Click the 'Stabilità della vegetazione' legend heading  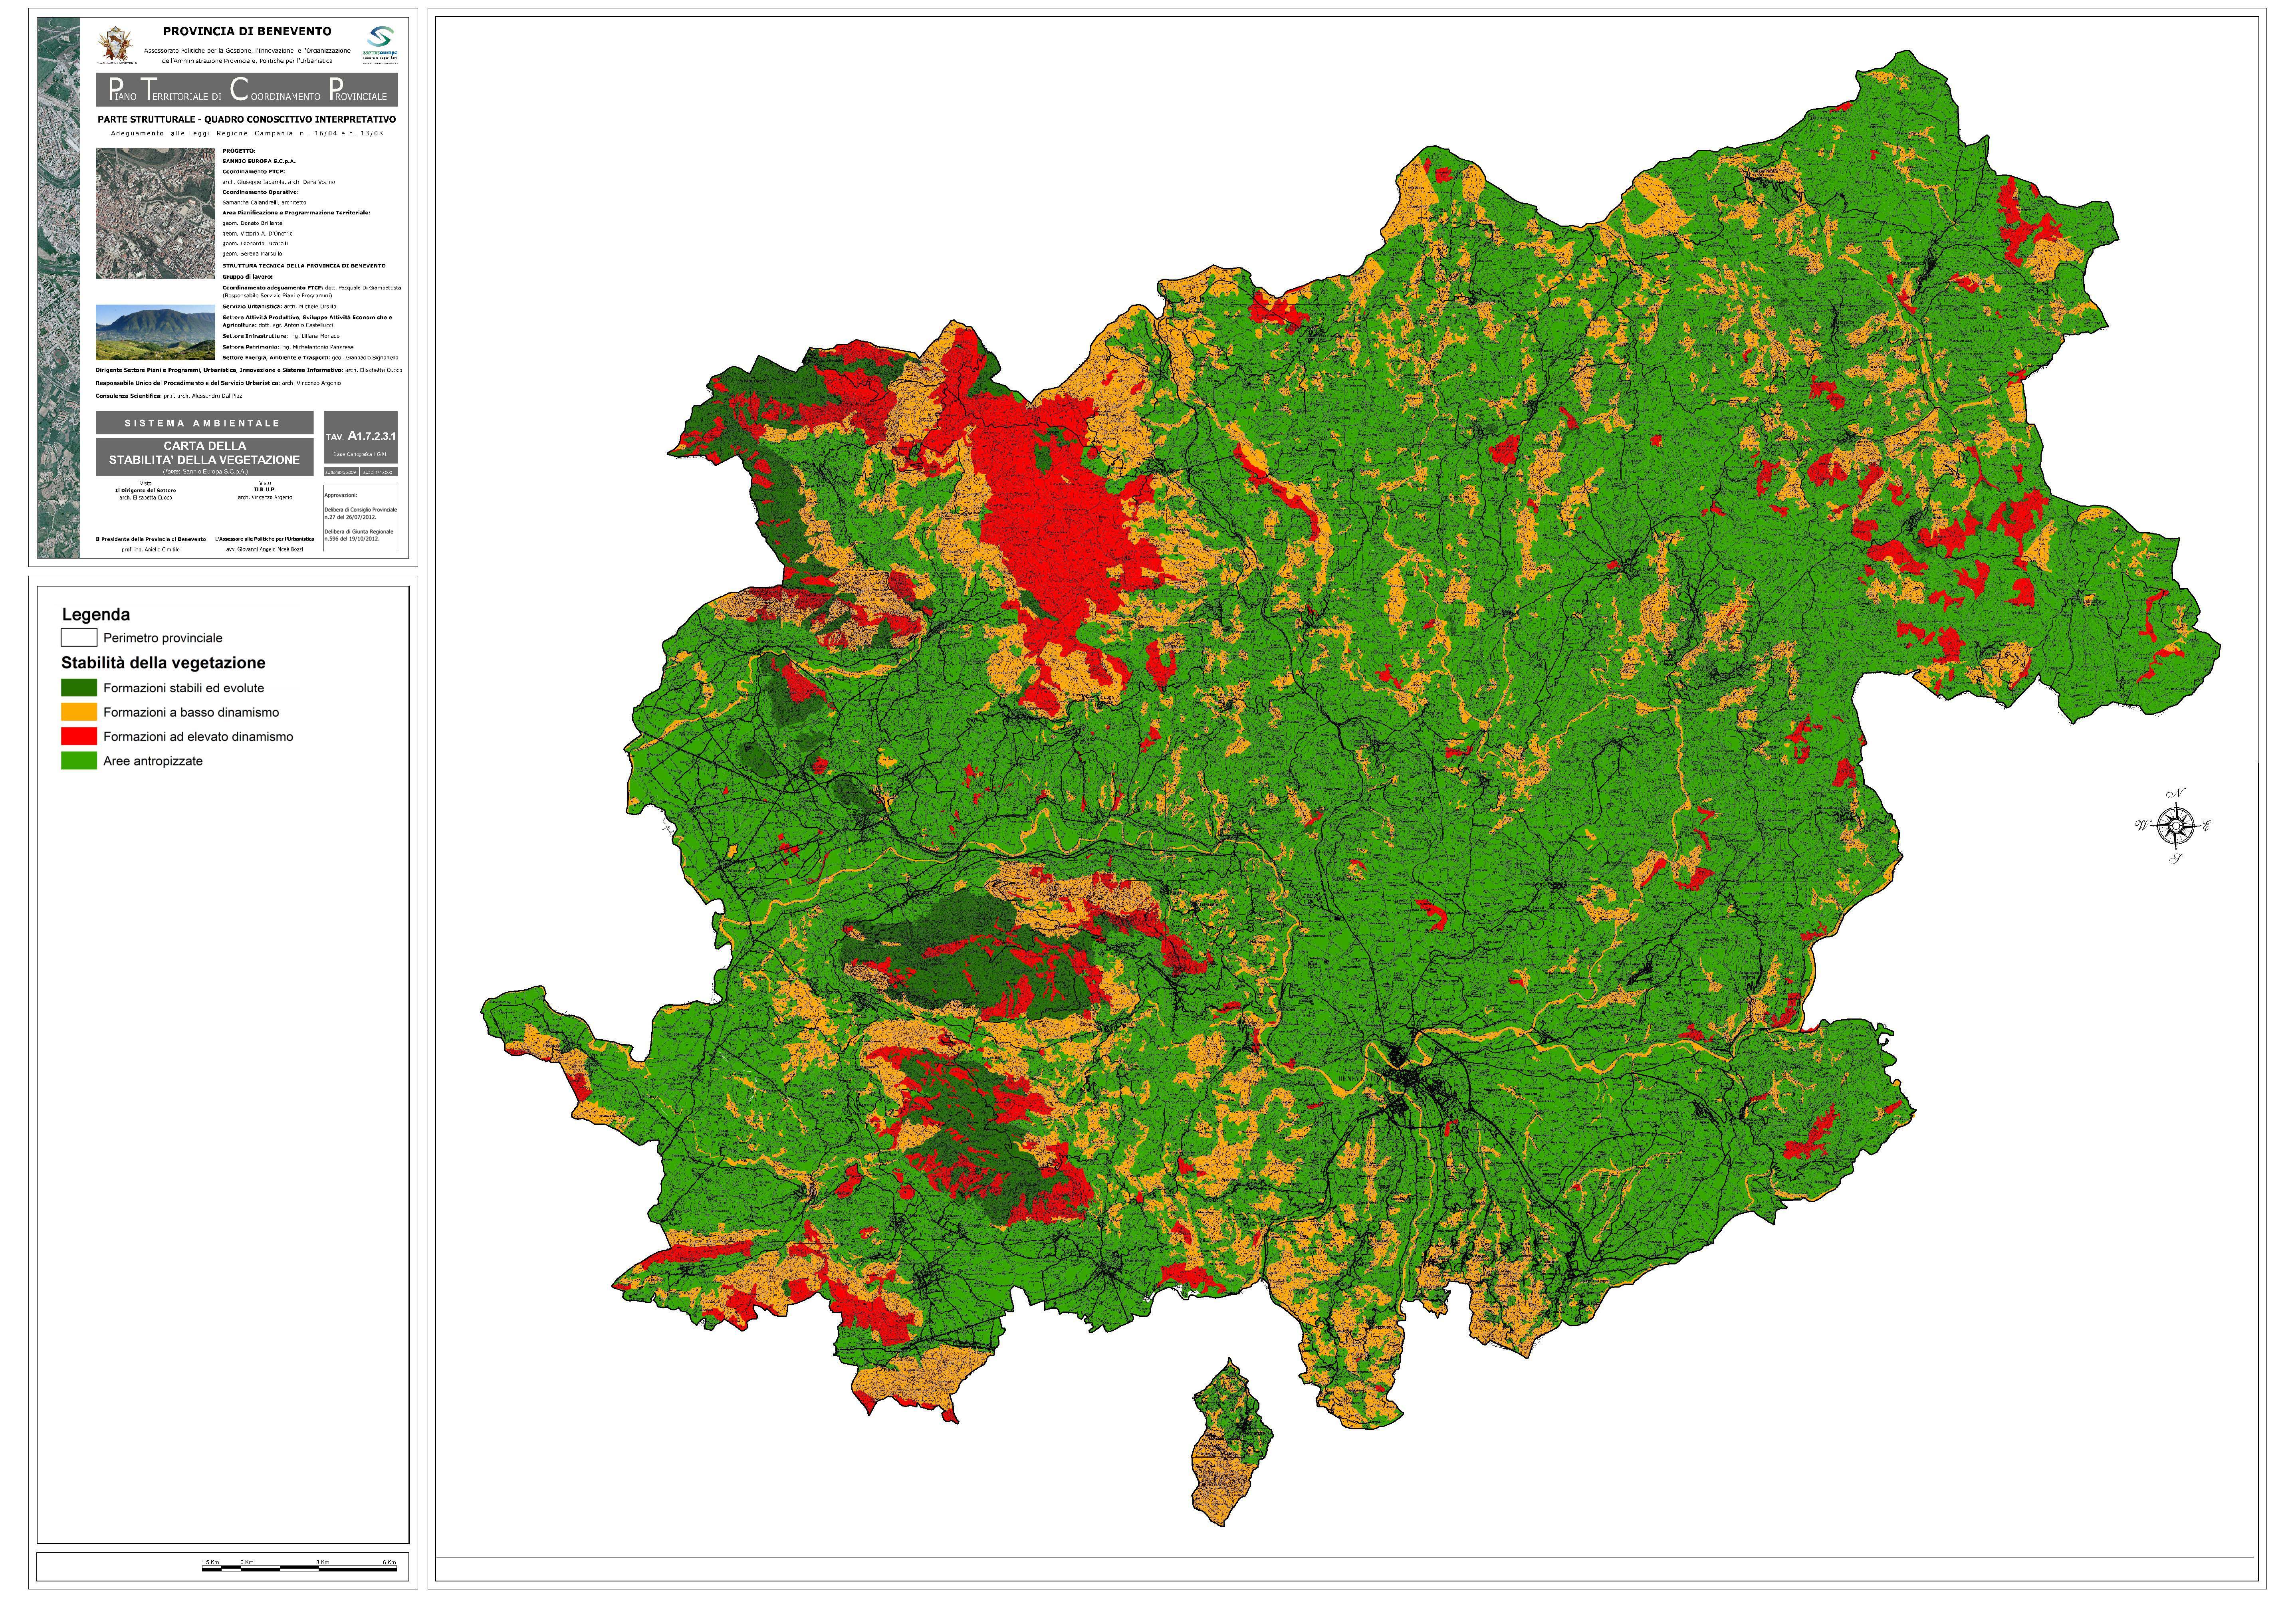163,663
